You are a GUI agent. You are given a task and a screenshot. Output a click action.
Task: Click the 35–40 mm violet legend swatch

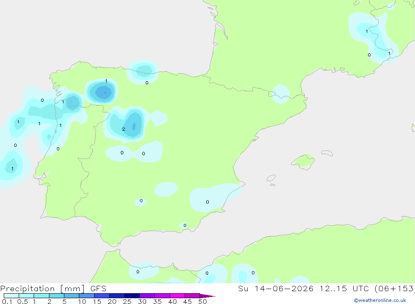click(x=162, y=296)
